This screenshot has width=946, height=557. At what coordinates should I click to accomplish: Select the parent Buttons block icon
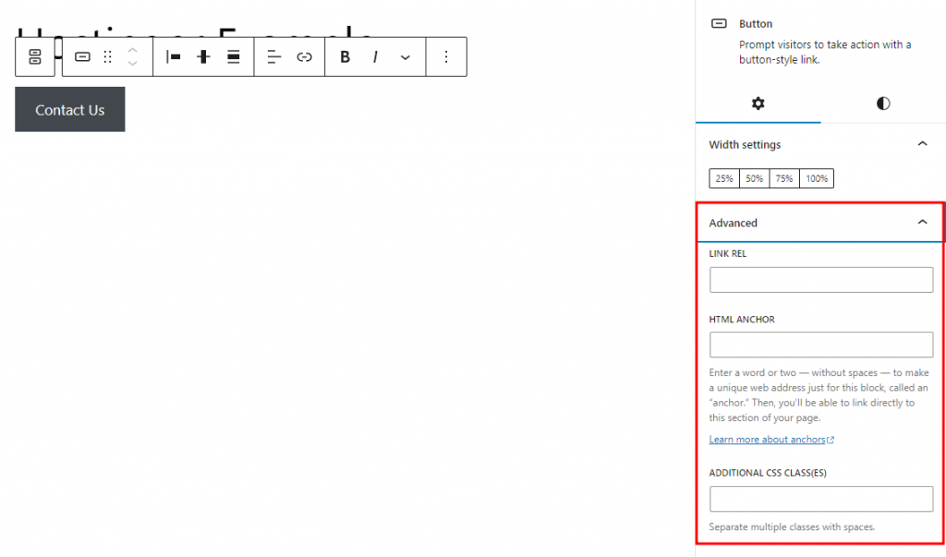click(x=35, y=56)
